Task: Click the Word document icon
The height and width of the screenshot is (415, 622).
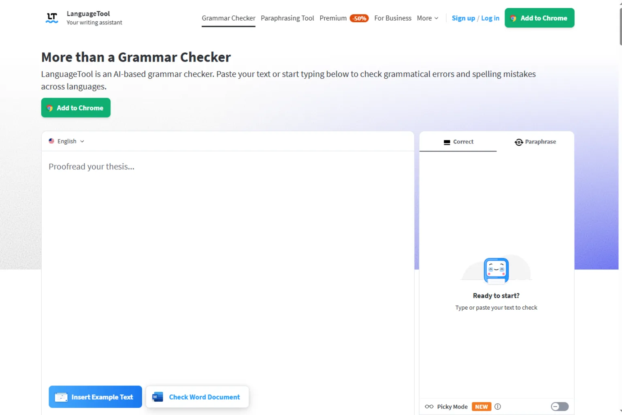Action: point(158,397)
